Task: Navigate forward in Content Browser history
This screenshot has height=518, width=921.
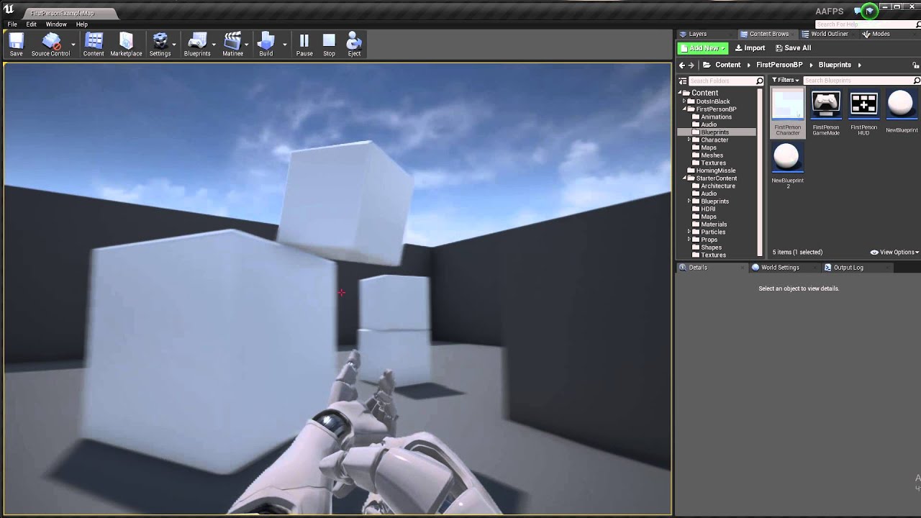Action: [x=691, y=65]
